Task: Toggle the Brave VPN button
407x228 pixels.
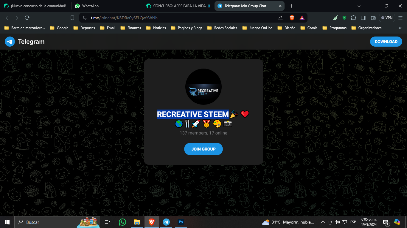Action: 387,18
